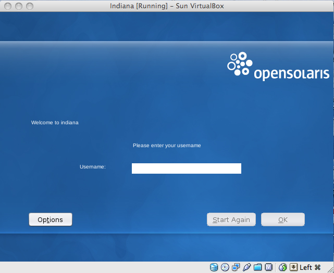Close the VirtualBox window

pos(8,6)
